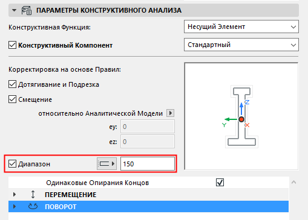
Task: Click the blue Z axis arrow in preview
Action: 241,109
